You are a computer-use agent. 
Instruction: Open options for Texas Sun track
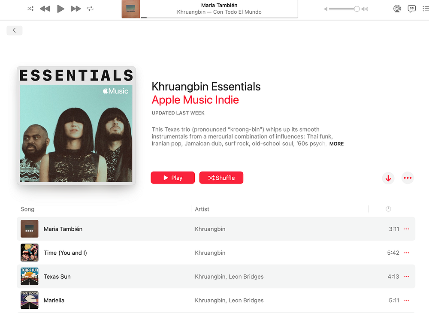[407, 277]
